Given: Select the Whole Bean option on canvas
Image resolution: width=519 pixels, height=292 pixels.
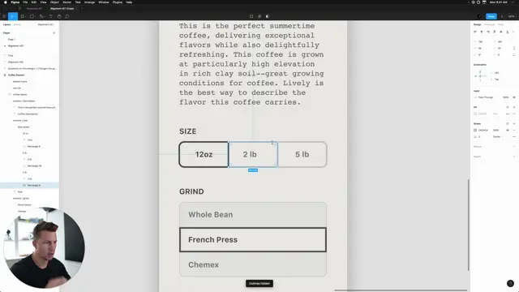Looking at the screenshot, I should (253, 215).
